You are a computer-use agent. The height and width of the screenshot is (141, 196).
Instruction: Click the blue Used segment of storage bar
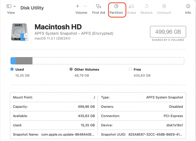(x=13, y=61)
